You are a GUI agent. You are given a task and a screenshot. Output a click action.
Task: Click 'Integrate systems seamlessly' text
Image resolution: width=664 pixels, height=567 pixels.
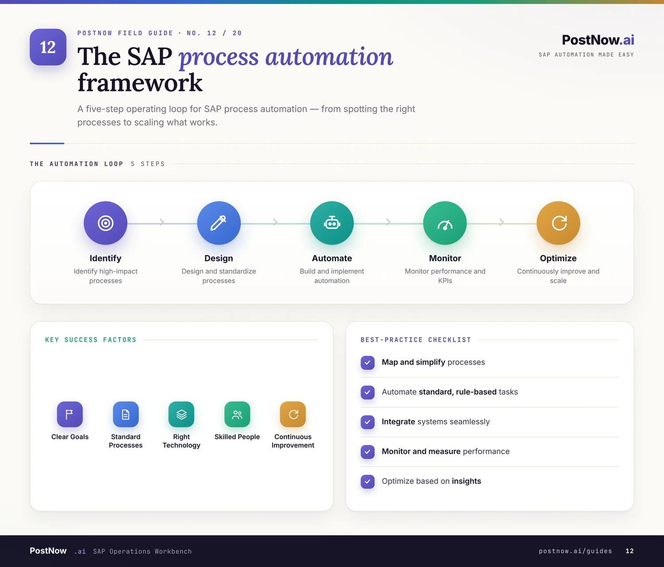point(436,421)
